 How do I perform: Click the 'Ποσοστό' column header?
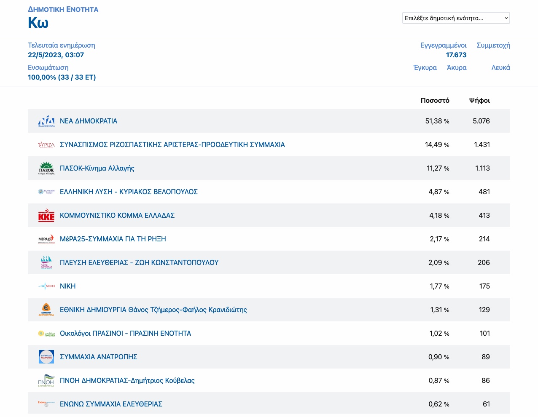pyautogui.click(x=435, y=100)
